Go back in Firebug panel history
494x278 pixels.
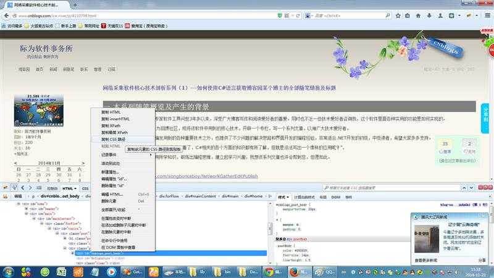(23, 188)
